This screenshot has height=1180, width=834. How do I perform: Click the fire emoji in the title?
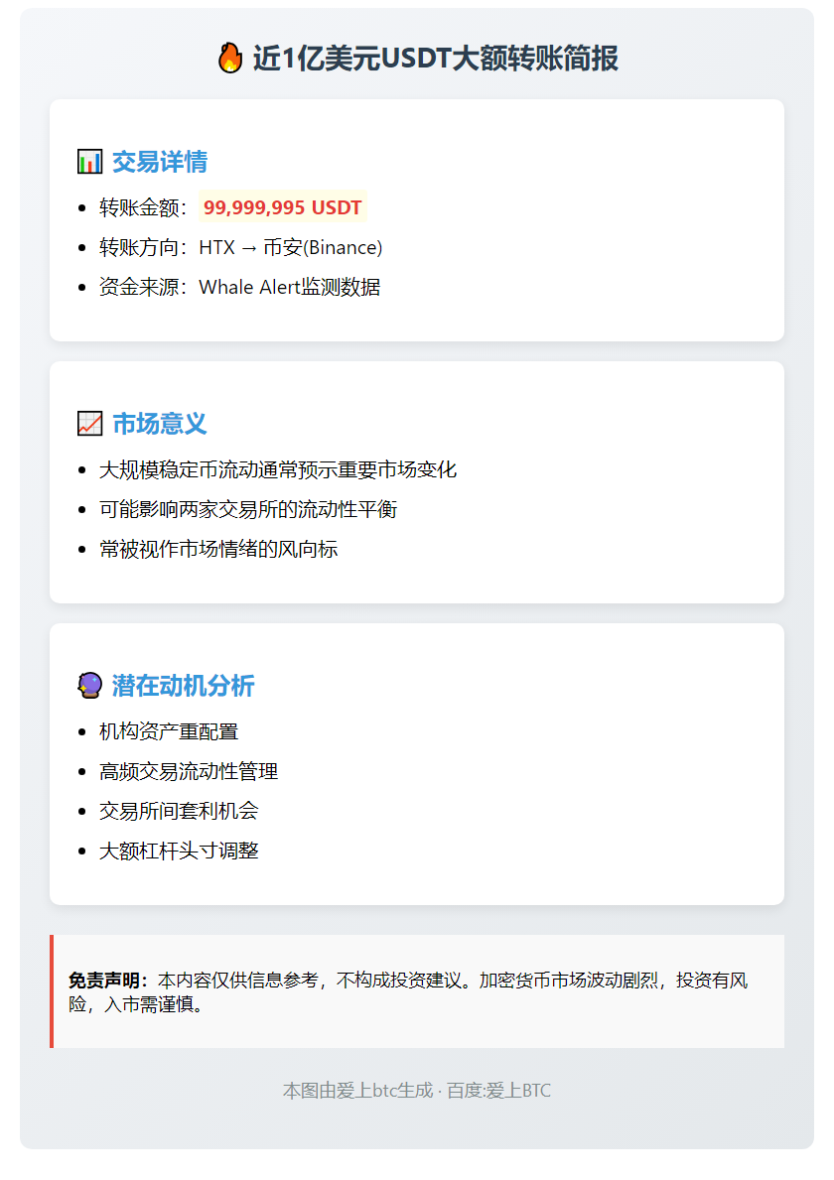(x=230, y=58)
